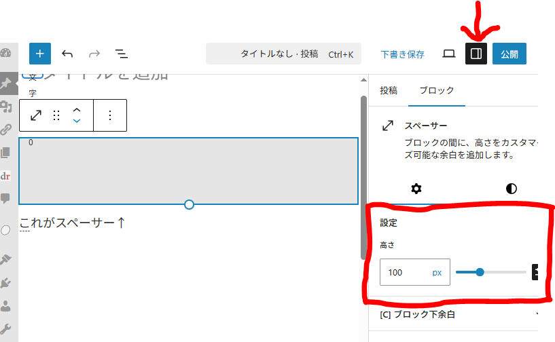This screenshot has height=342, width=555.
Task: Switch to the ブロック tab
Action: click(x=436, y=90)
